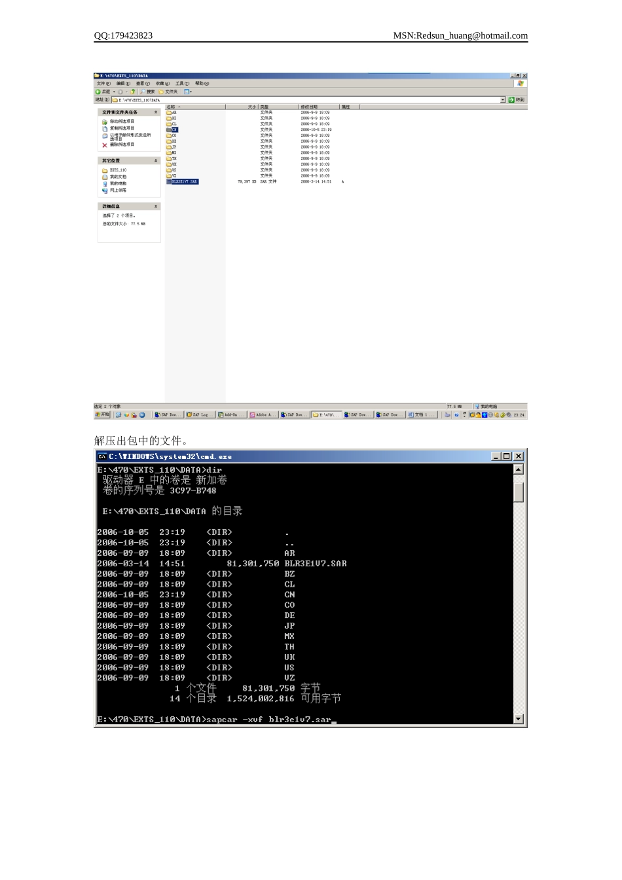
Task: Select the BLR3E1V7.SAR file
Action: (x=182, y=181)
